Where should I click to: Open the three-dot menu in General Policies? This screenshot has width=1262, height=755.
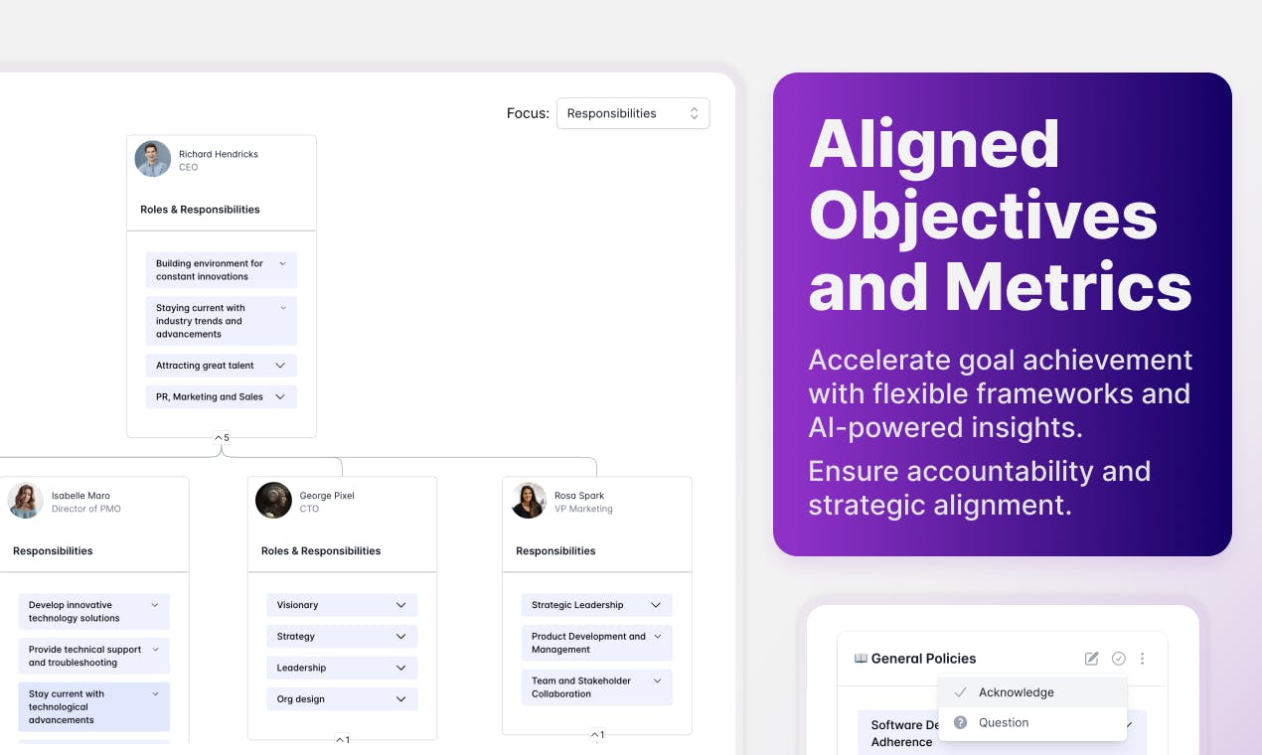tap(1143, 659)
